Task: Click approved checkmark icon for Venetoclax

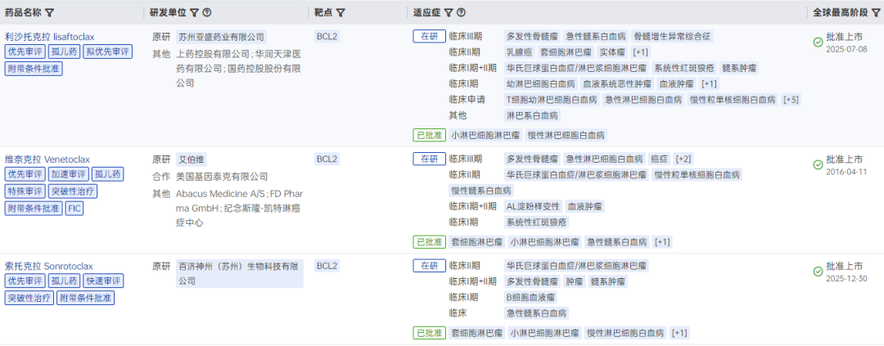Action: (818, 165)
